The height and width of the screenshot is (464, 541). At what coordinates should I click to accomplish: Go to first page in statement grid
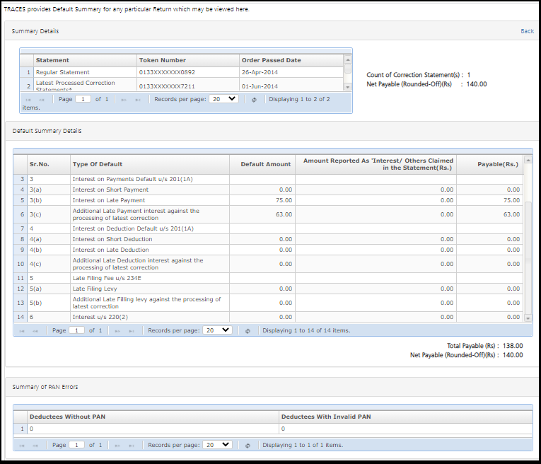coord(27,100)
